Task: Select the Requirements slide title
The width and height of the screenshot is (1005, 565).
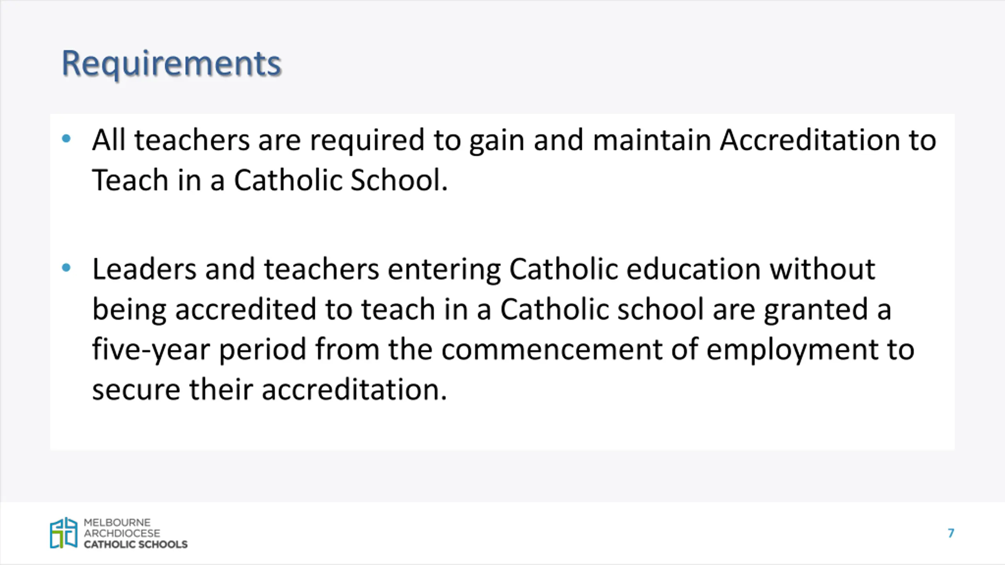Action: point(172,64)
